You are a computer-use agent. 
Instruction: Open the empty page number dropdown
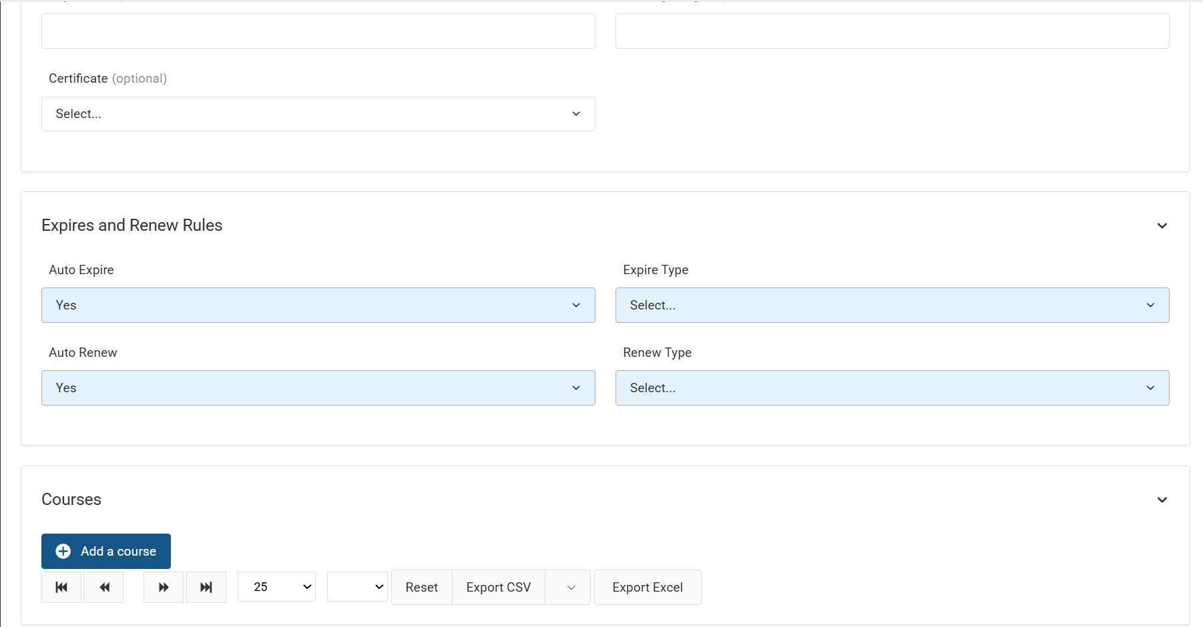point(357,587)
